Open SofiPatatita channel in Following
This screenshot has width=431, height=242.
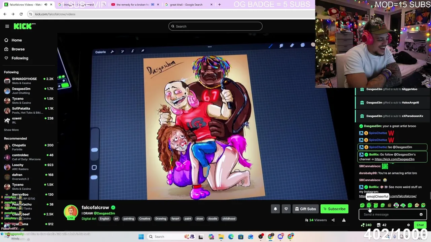click(x=29, y=110)
